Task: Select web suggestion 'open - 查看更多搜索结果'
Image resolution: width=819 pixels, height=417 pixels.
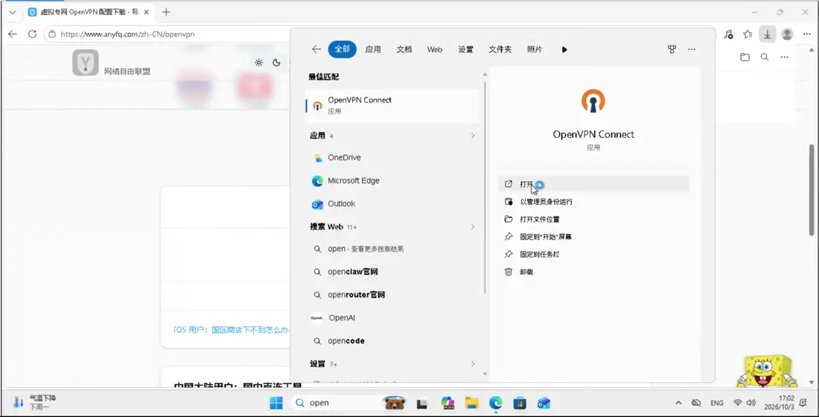Action: tap(392, 249)
